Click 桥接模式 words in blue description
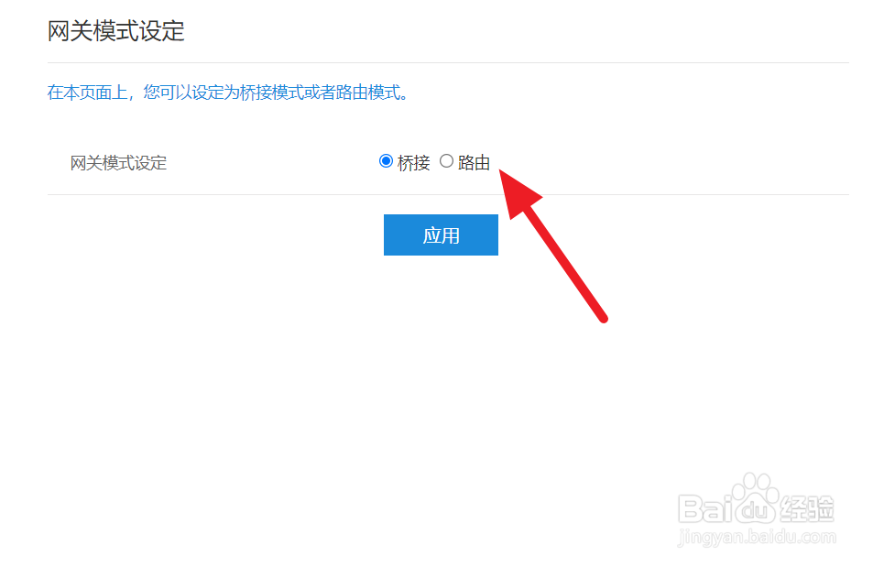 272,92
